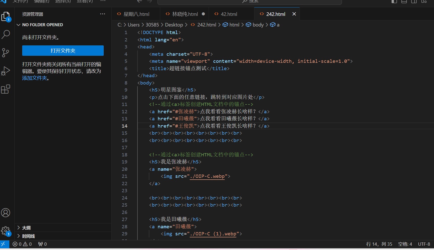Click unsaved dot on 林晓纯.html tab
The image size is (434, 250).
click(203, 14)
